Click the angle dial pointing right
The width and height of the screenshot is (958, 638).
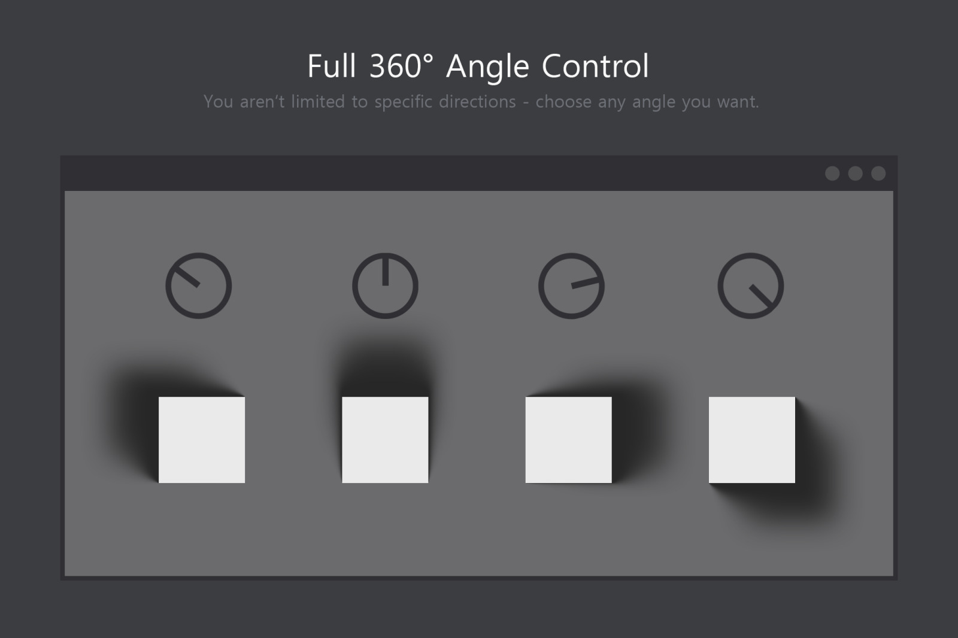coord(571,285)
